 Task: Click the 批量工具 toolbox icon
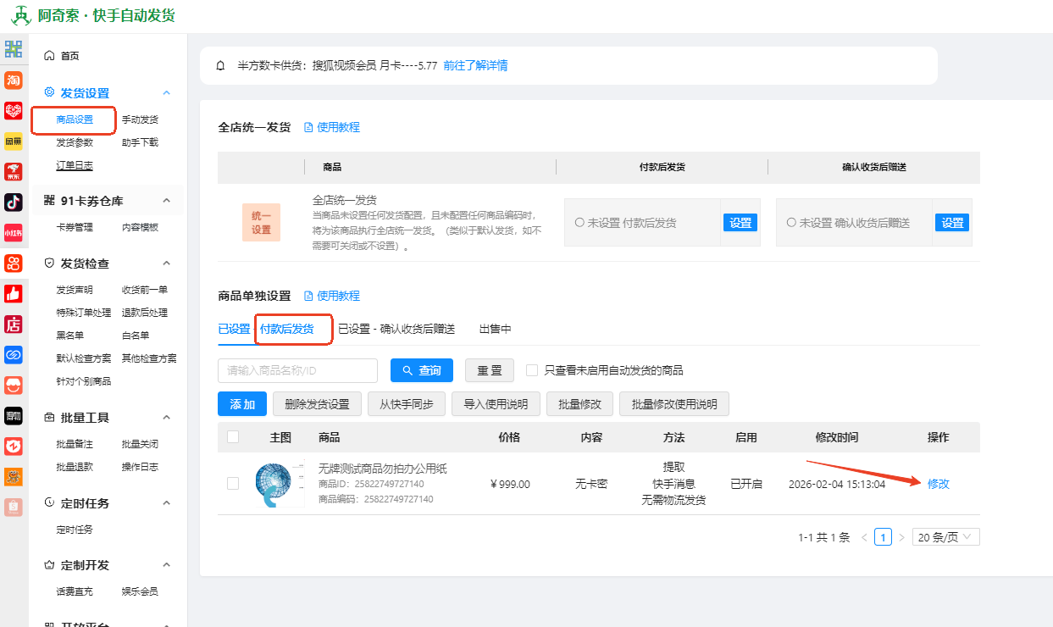(49, 418)
